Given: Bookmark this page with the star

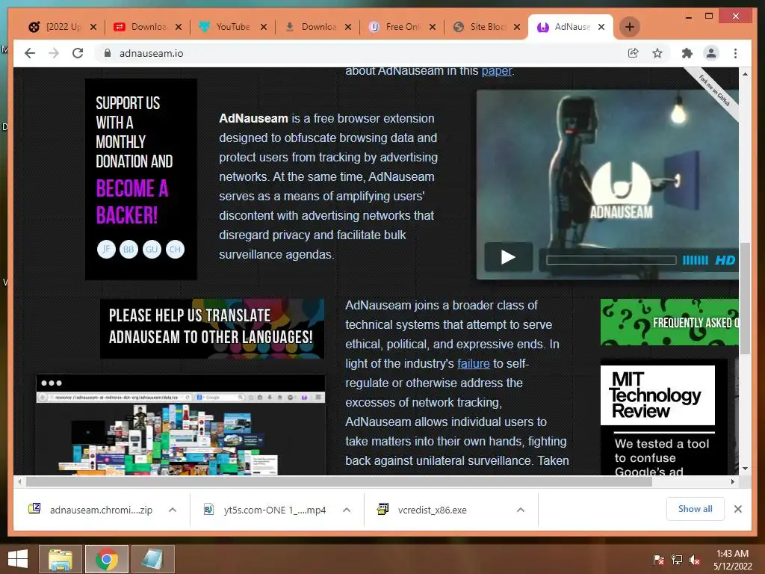Looking at the screenshot, I should 657,53.
